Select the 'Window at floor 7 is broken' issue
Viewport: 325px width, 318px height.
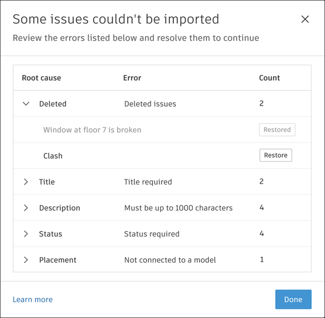[92, 130]
